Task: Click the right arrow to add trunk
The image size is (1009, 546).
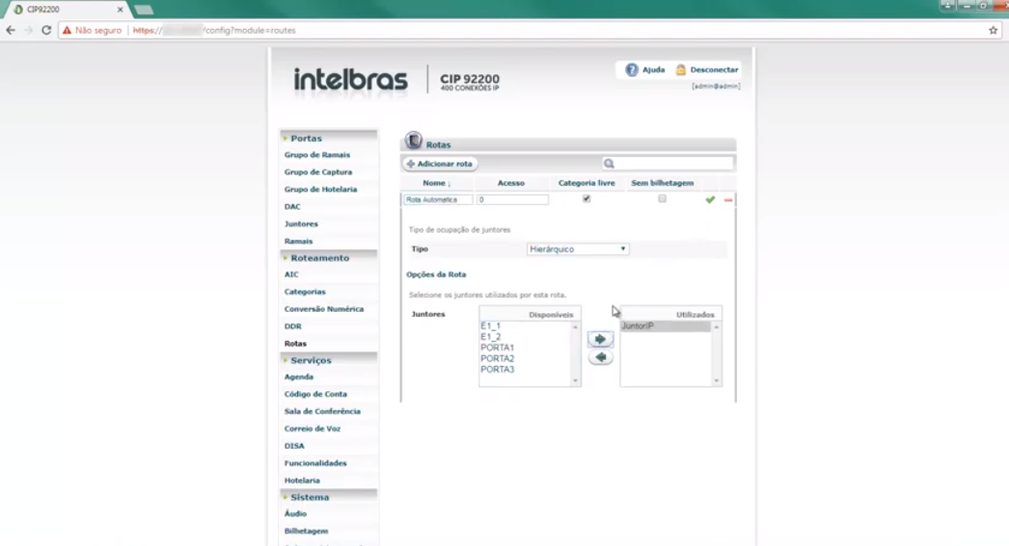Action: pos(600,340)
